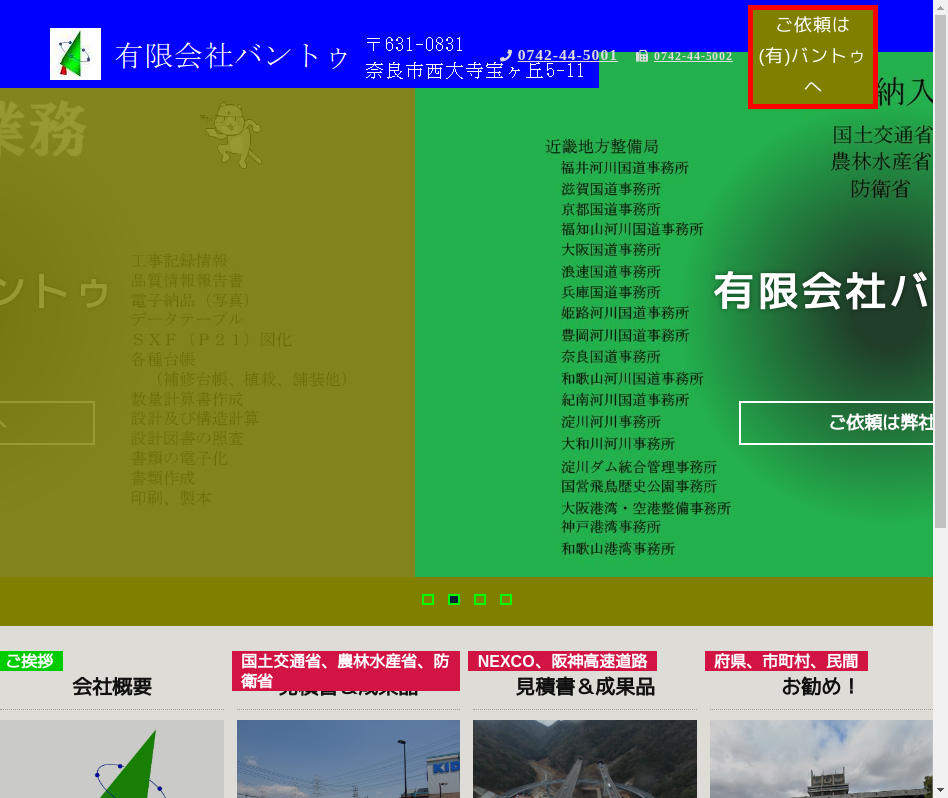Screen dimensions: 948x798
Task: Click the scrollbar up arrow
Action: 940,7
